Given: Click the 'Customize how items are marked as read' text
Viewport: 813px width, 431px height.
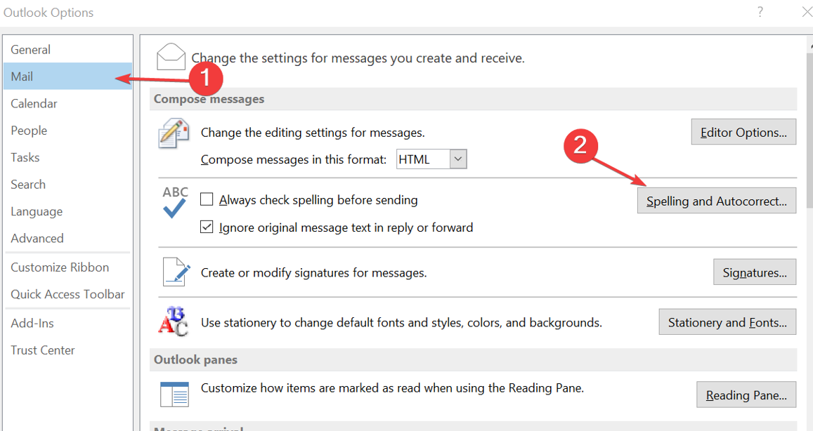Looking at the screenshot, I should pos(393,388).
